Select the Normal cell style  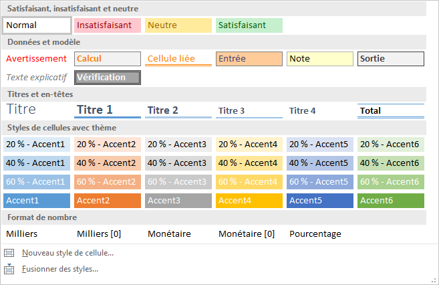pyautogui.click(x=37, y=25)
